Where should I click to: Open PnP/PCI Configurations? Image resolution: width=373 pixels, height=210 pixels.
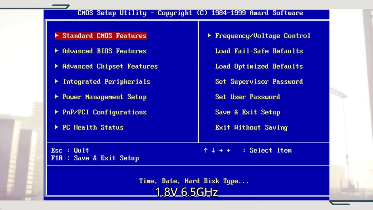(105, 112)
